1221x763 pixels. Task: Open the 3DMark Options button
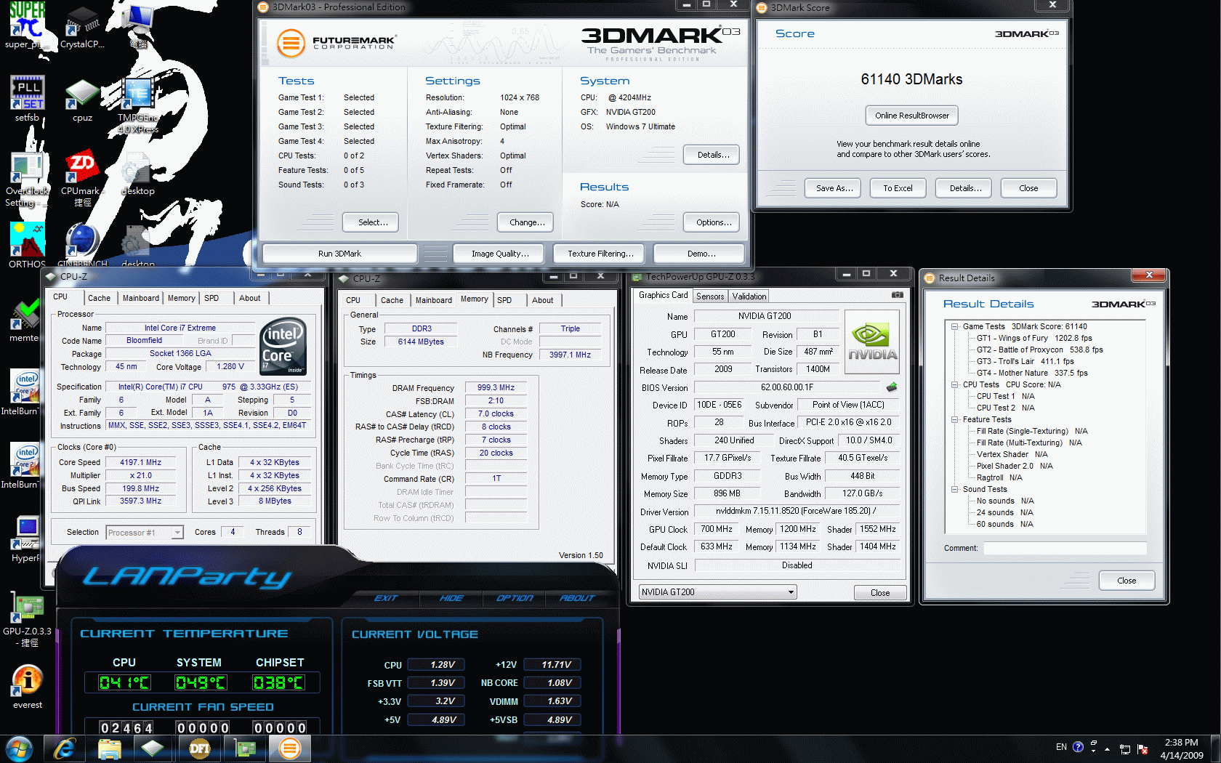[712, 222]
